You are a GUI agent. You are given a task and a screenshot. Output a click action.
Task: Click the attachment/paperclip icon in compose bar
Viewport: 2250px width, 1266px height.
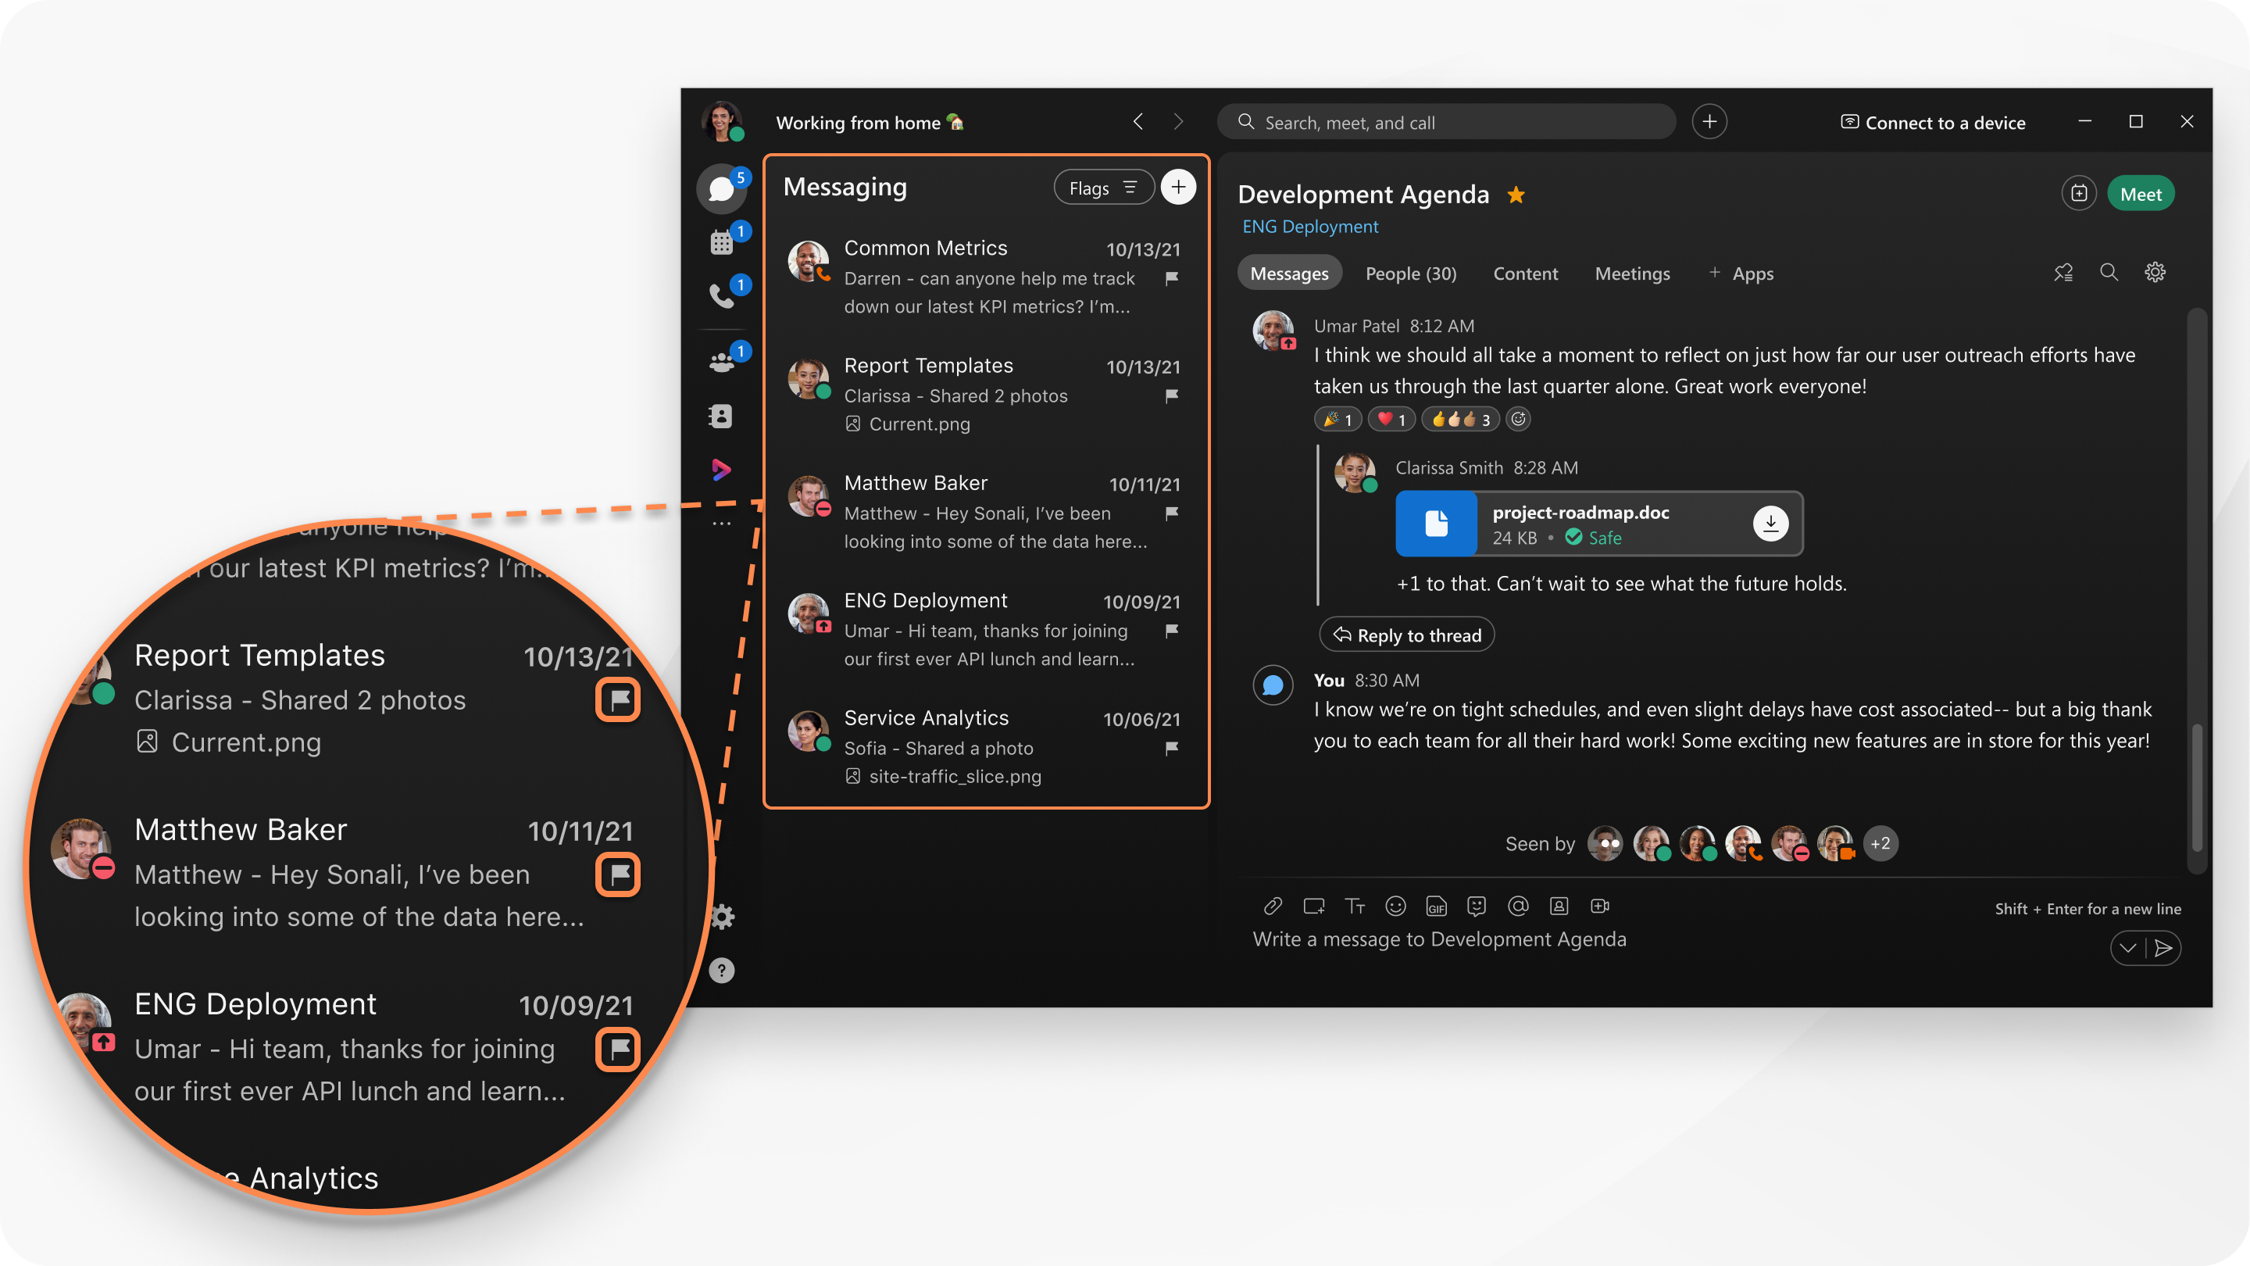[1269, 904]
